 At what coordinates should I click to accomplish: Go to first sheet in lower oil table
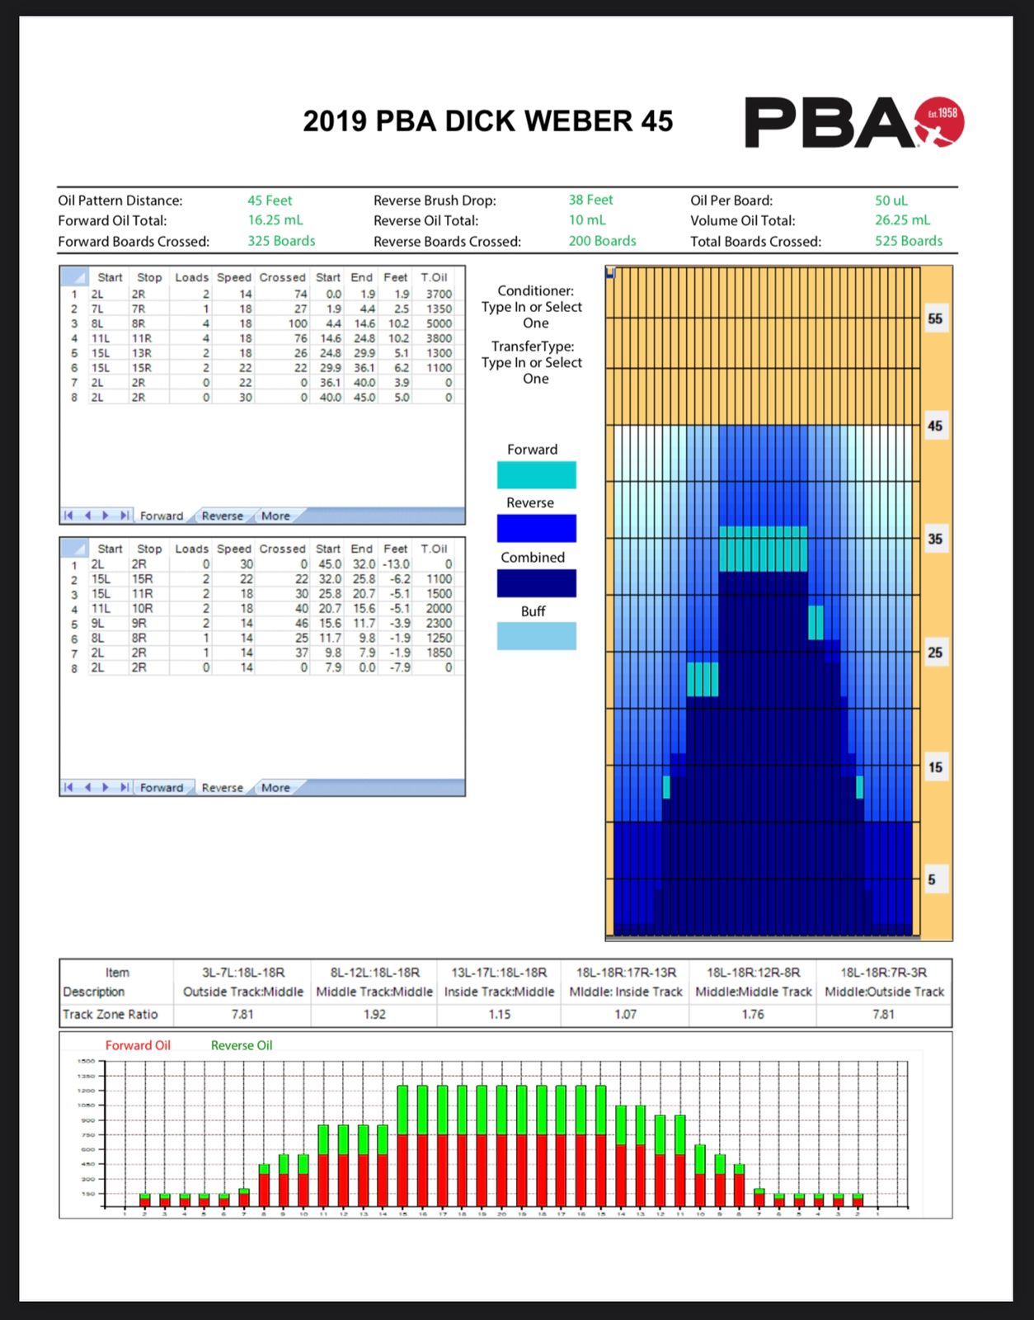(68, 787)
